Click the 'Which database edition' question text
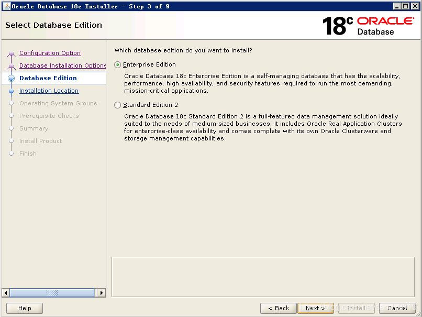Viewport: 422px width, 317px height. point(183,50)
